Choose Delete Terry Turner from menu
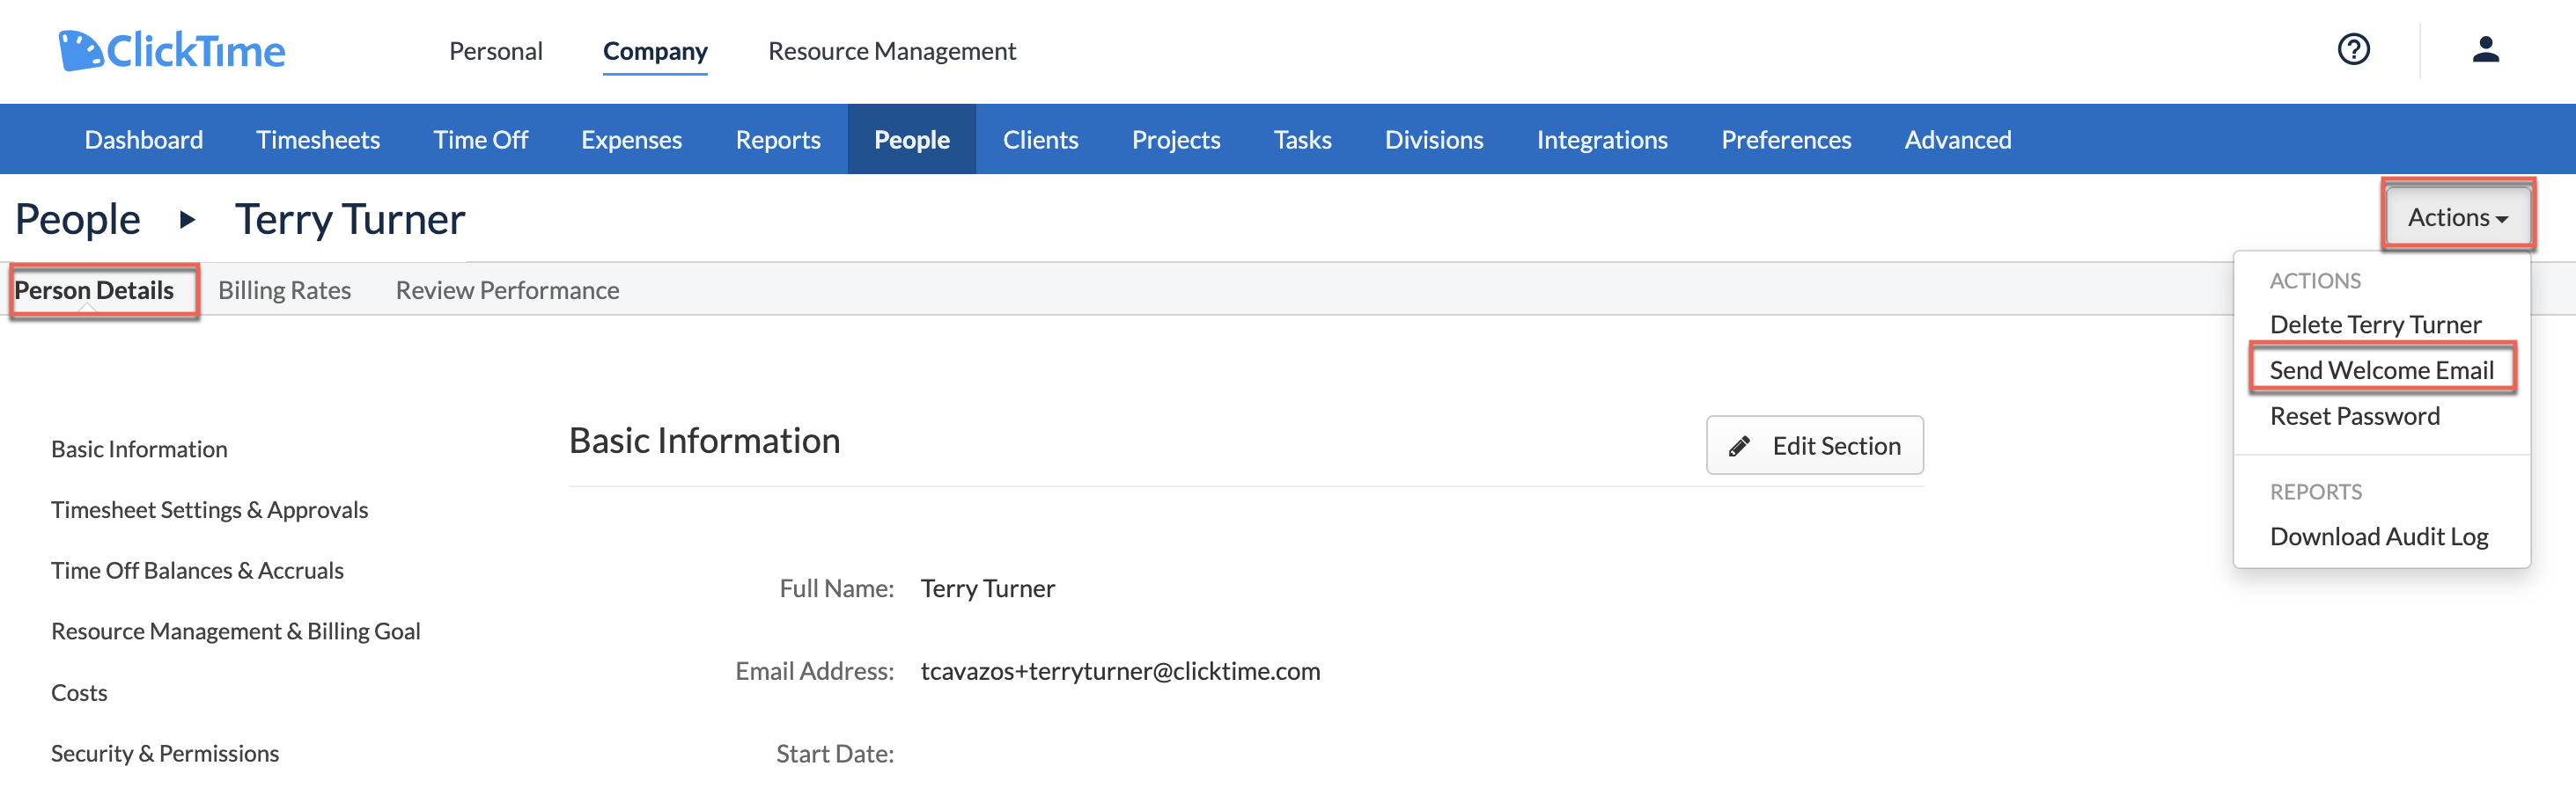2576x788 pixels. (2376, 324)
